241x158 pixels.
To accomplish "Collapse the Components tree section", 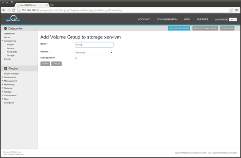I will click(2, 41).
